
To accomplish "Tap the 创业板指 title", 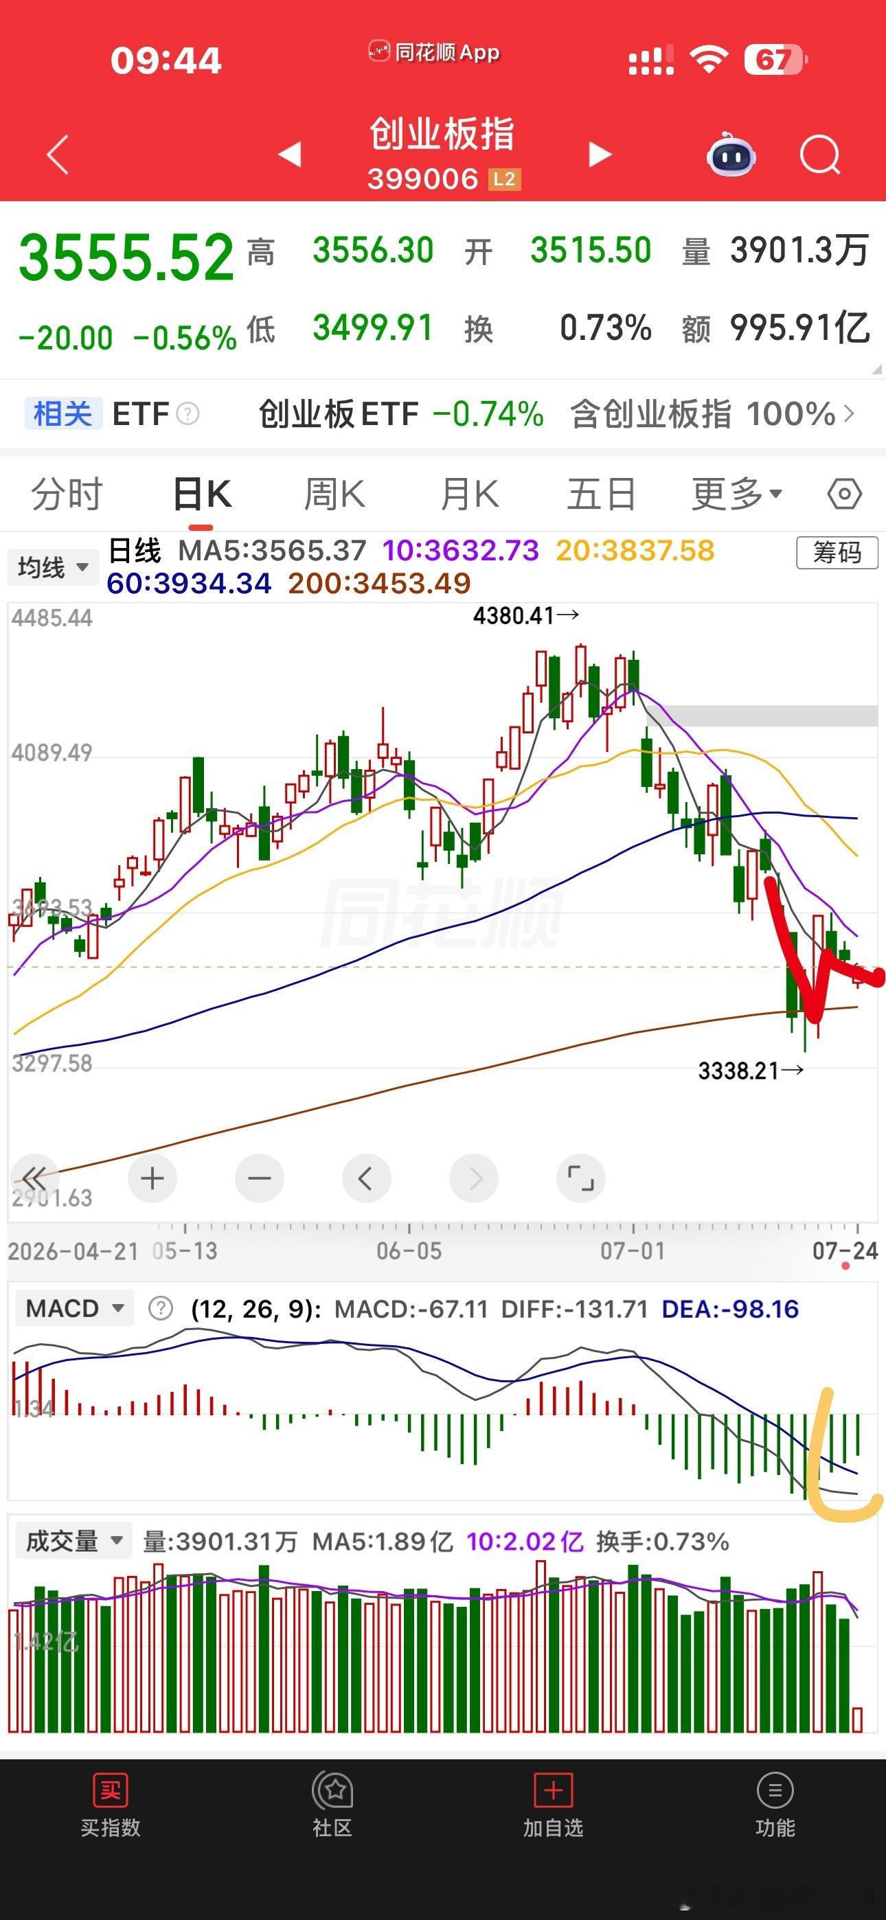I will point(443,135).
